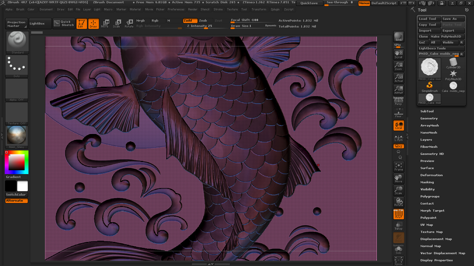Click the AAHalf view icon
Viewport: 474px width, 266px height.
[398, 90]
